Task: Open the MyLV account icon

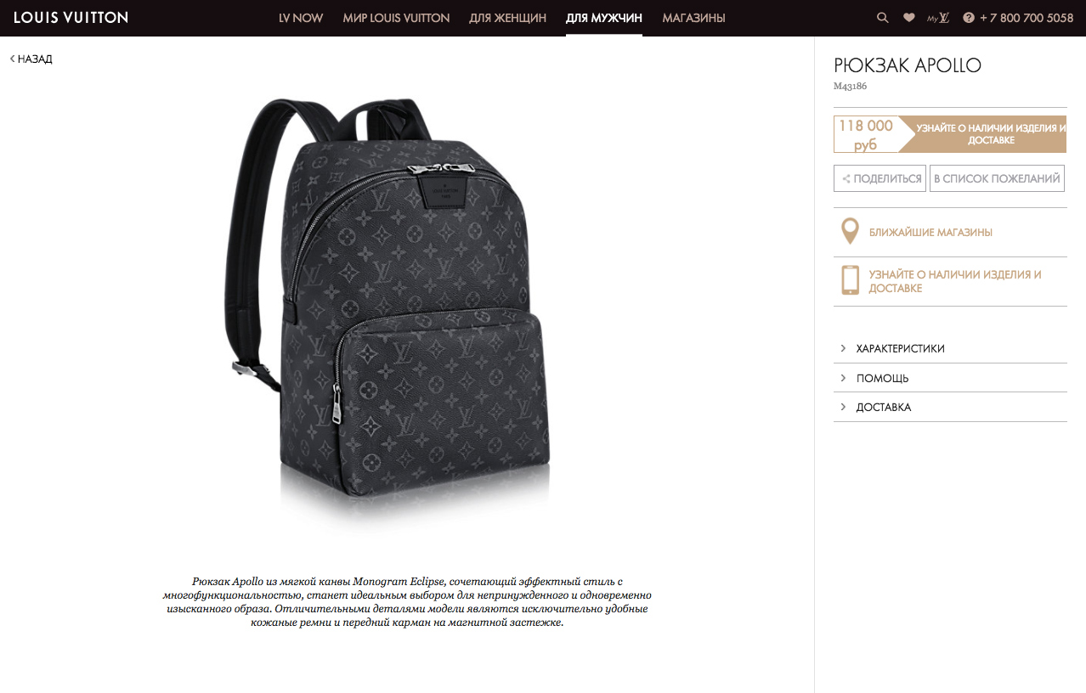Action: tap(938, 18)
